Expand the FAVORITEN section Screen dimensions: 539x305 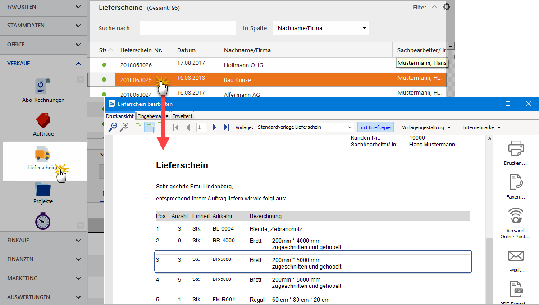[x=43, y=7]
